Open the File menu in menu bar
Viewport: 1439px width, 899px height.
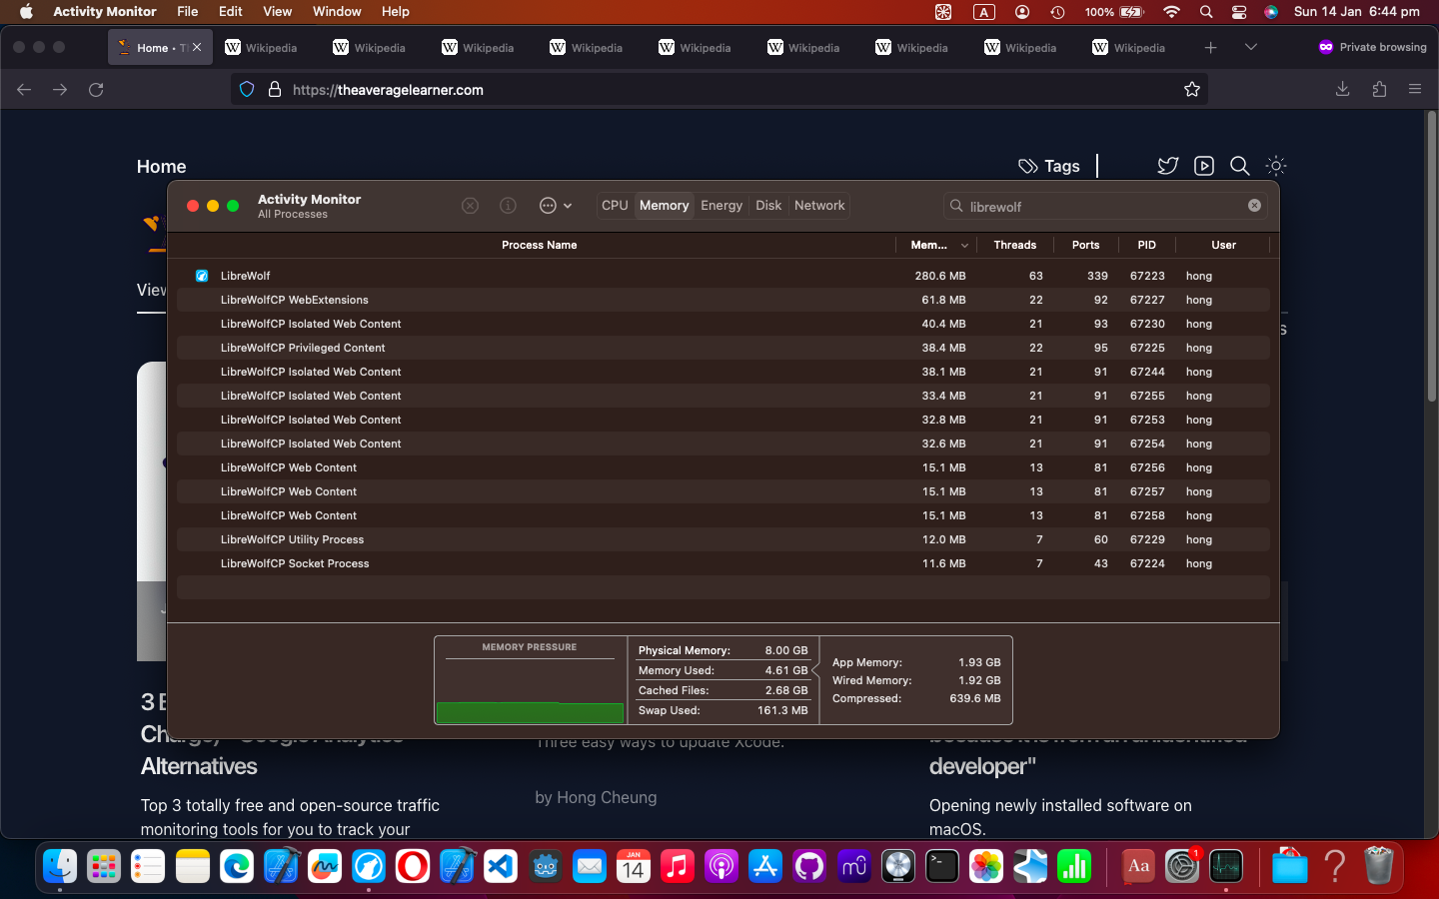187,12
